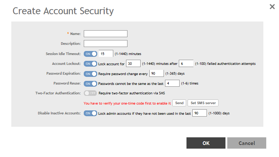
Task: Click the inactive account days field
Action: [x=199, y=113]
